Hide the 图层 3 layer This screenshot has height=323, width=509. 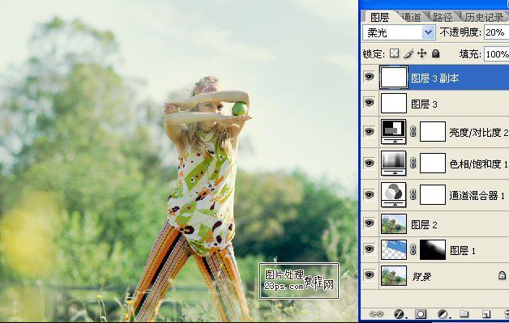pos(370,103)
